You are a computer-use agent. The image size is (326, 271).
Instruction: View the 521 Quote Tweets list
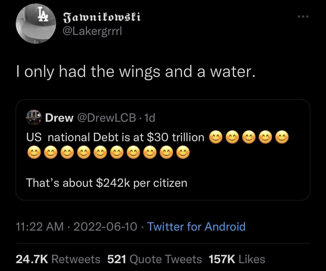click(x=155, y=259)
